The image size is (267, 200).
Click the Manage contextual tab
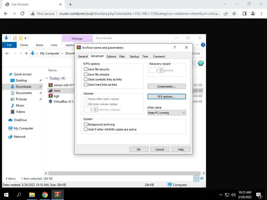coord(77,39)
